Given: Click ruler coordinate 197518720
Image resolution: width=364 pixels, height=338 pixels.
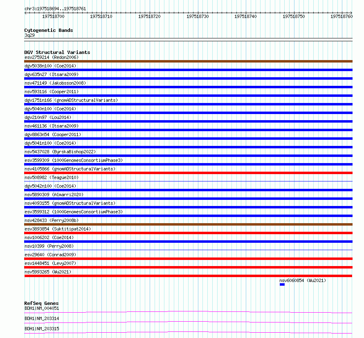Looking at the screenshot, I should (x=149, y=16).
